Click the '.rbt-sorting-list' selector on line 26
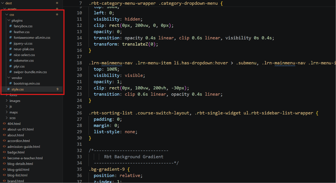This screenshot has width=336, height=183. [x=111, y=113]
